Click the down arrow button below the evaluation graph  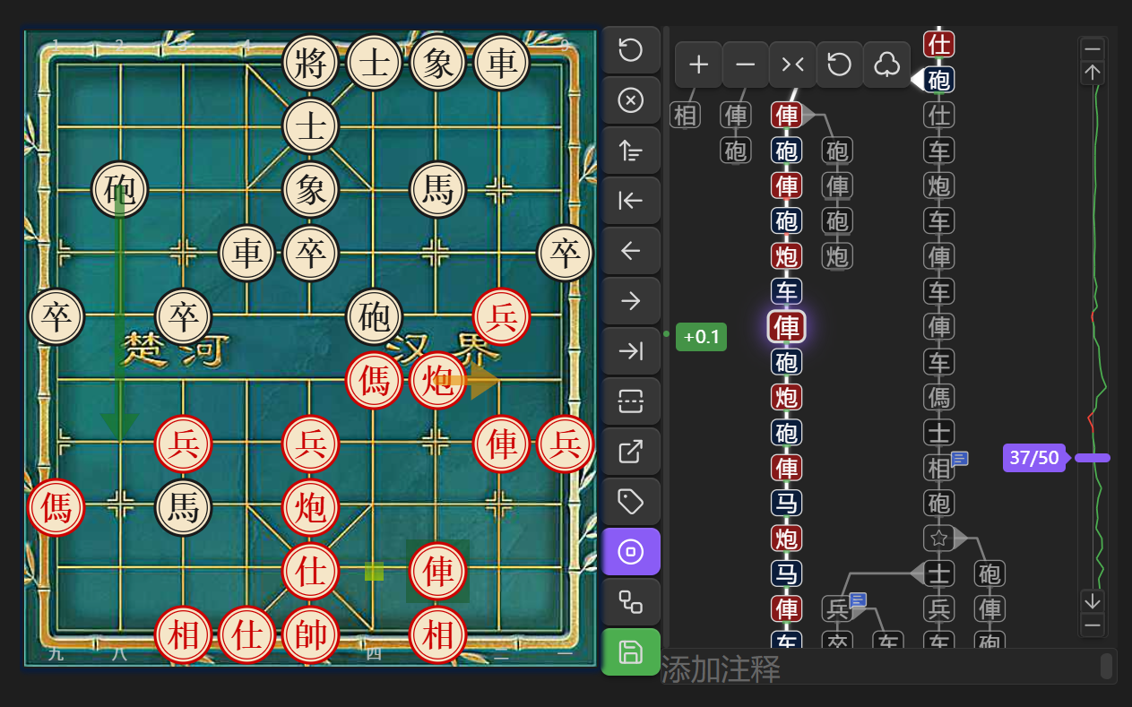[1092, 600]
